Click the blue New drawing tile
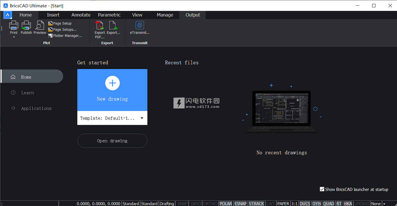Viewport: 397px width, 206px height. pyautogui.click(x=112, y=90)
